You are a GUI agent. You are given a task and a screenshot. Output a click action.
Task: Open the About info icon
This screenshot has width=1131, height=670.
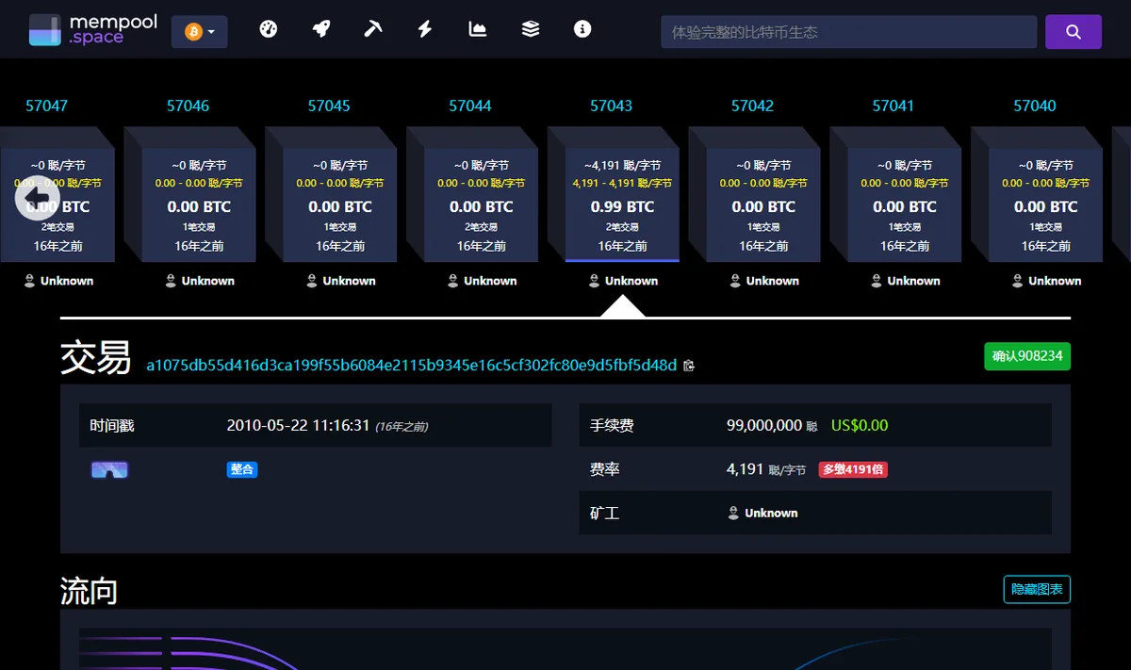click(x=582, y=29)
